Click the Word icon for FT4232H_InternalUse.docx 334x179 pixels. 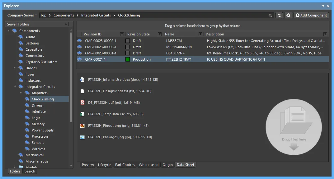coord(82,80)
